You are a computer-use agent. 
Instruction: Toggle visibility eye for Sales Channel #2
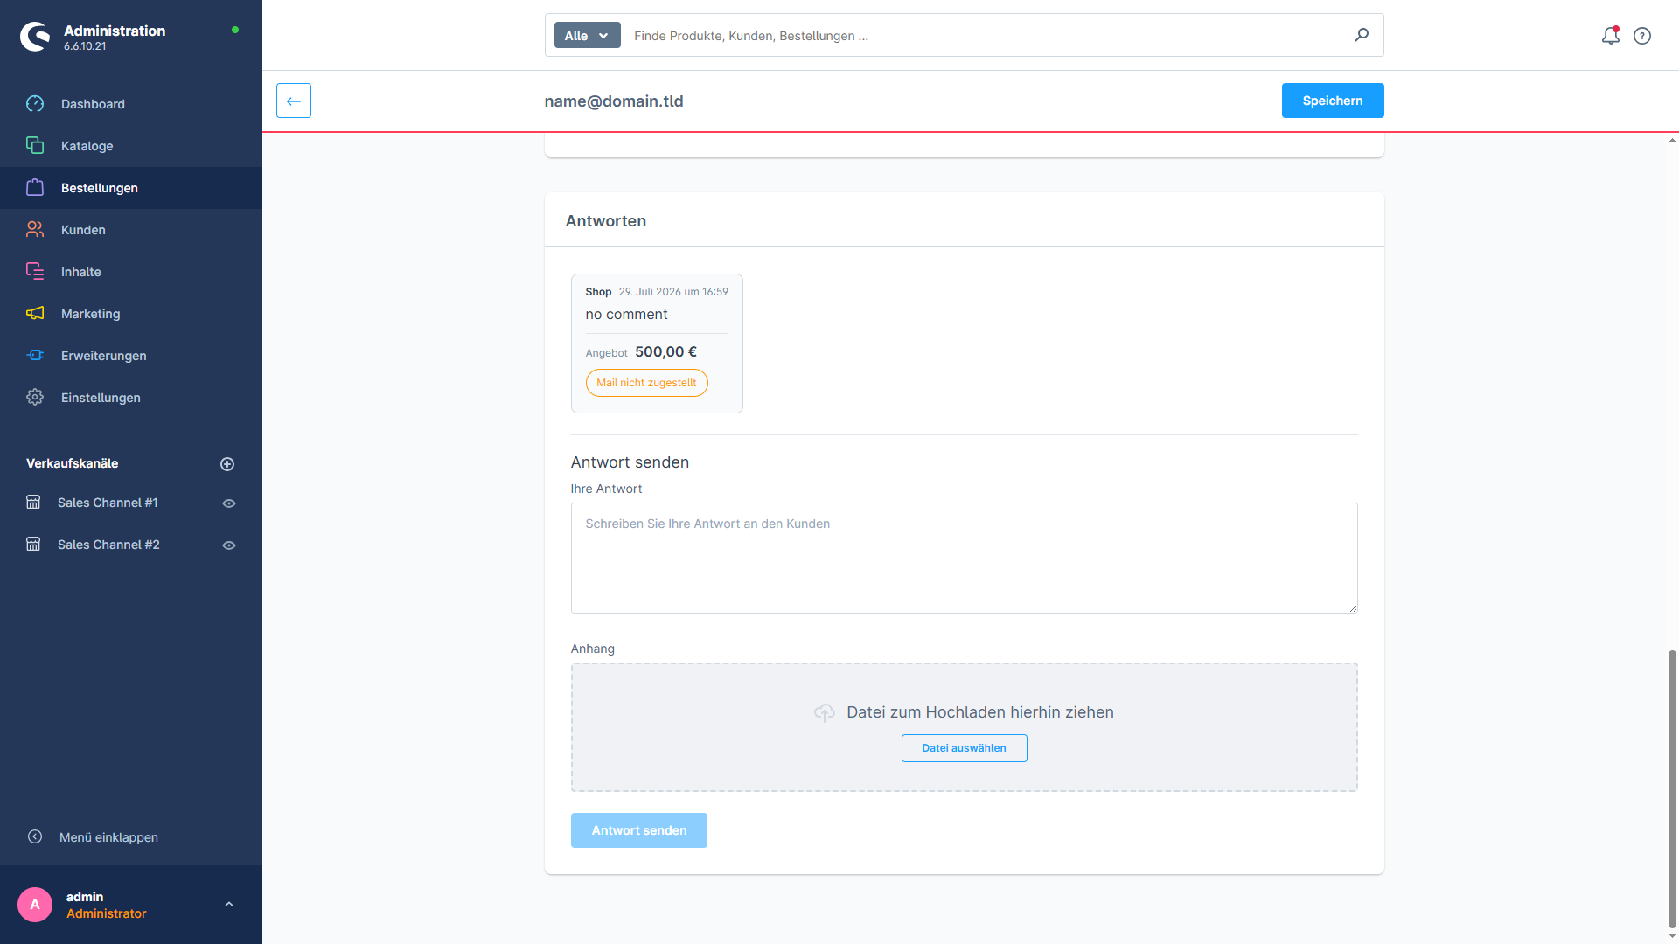(229, 545)
